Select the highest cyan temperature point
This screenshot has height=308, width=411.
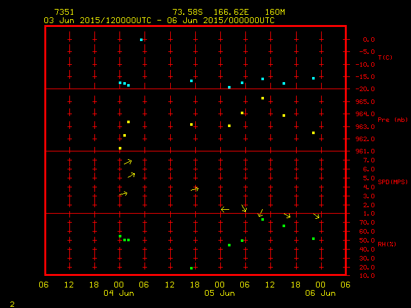click(141, 40)
